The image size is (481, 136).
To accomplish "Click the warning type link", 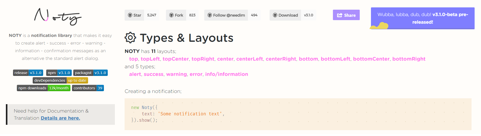I will pos(176,74).
